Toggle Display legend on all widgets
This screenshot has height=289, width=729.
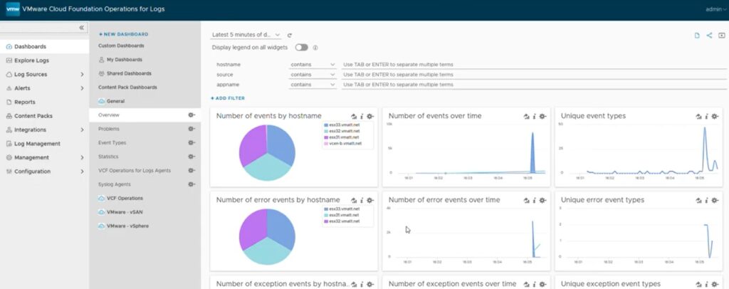[x=302, y=48]
